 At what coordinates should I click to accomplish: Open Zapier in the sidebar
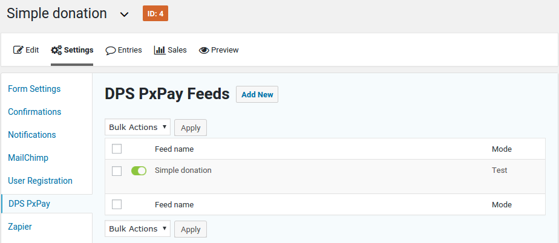pos(20,227)
